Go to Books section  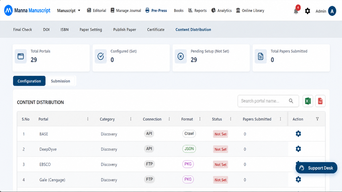coord(179,10)
